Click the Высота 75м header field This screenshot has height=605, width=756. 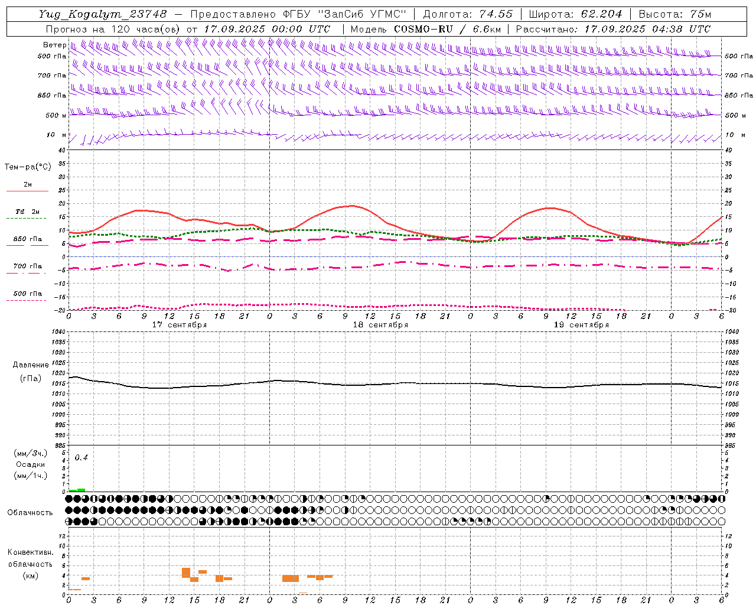click(x=674, y=14)
